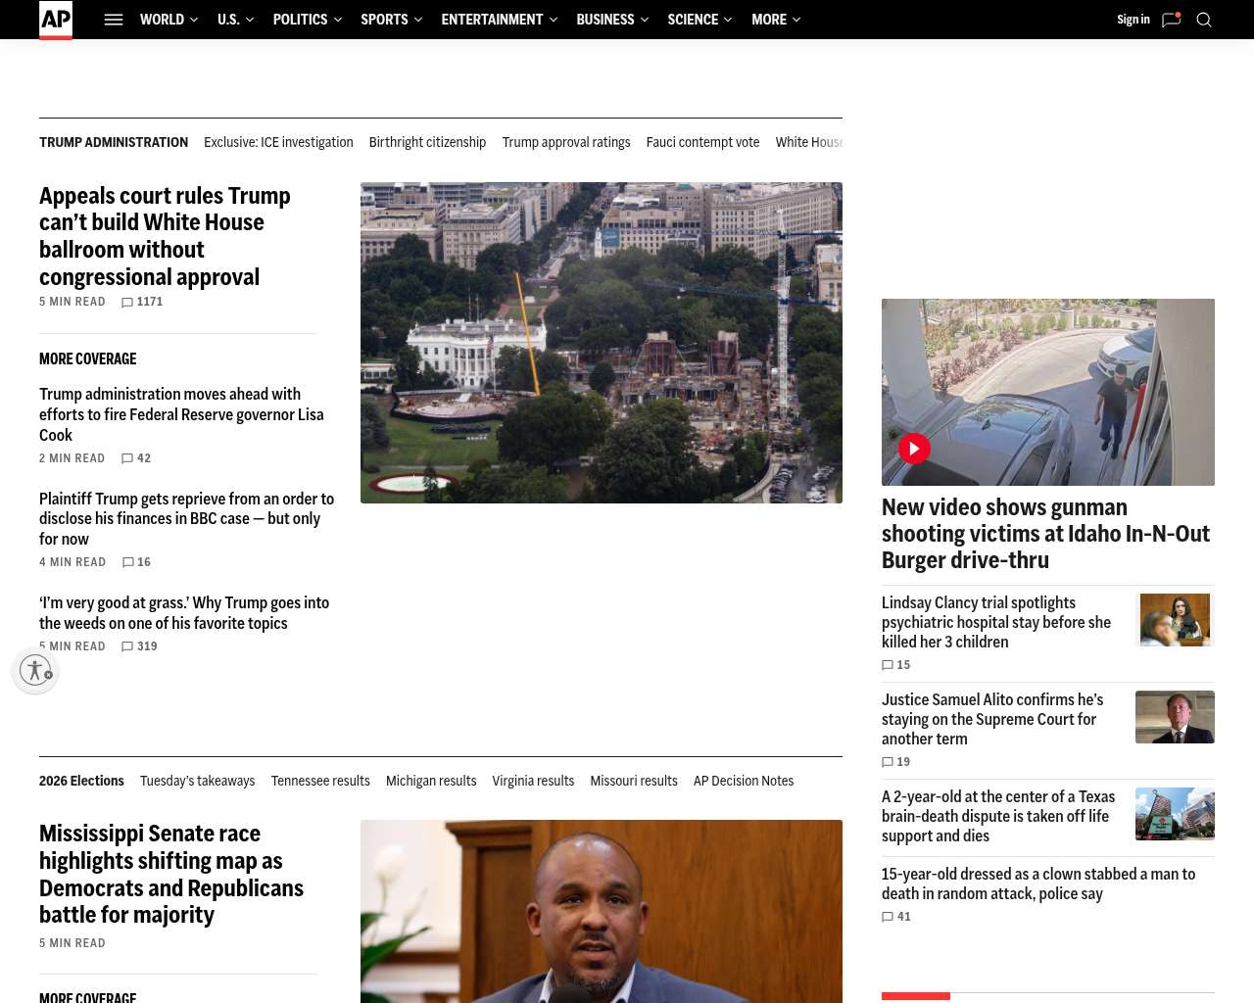Open the U.S. section

(228, 20)
